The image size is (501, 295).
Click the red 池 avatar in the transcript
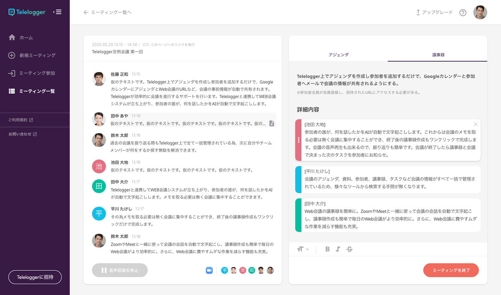pyautogui.click(x=99, y=166)
